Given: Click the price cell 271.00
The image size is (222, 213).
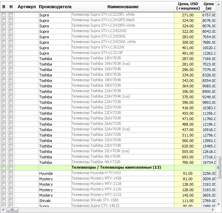Looking at the screenshot, I should 188,15.
